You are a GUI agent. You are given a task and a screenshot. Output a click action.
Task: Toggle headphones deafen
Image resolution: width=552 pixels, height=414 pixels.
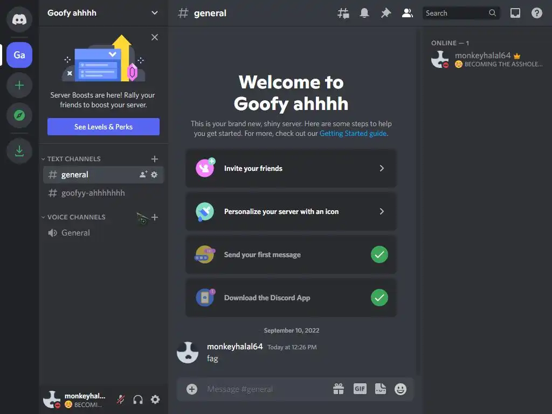[x=138, y=399]
